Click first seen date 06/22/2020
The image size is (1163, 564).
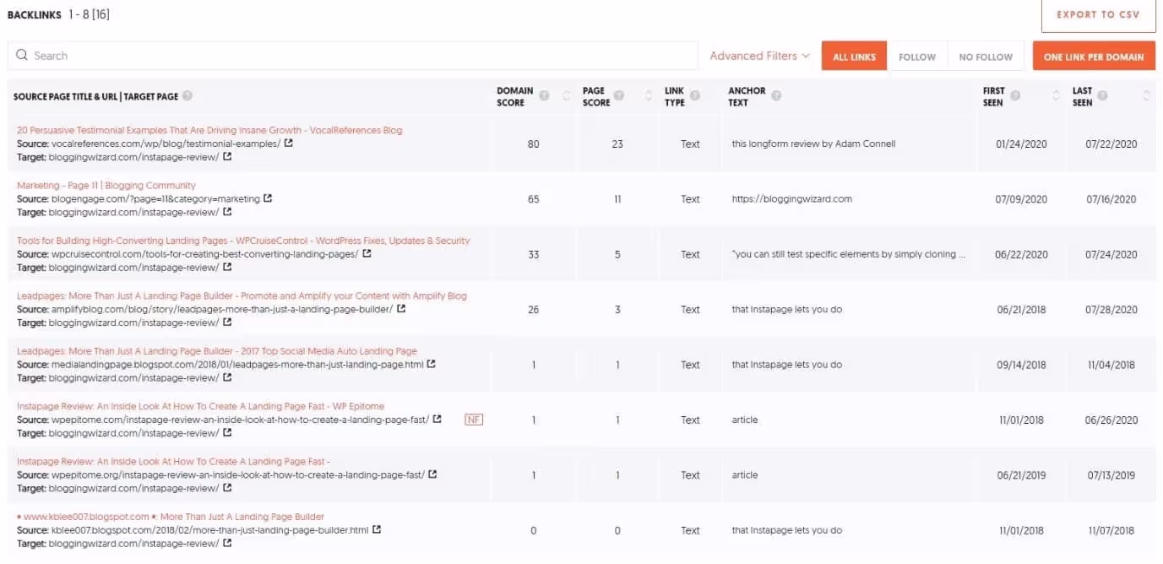(x=1021, y=254)
